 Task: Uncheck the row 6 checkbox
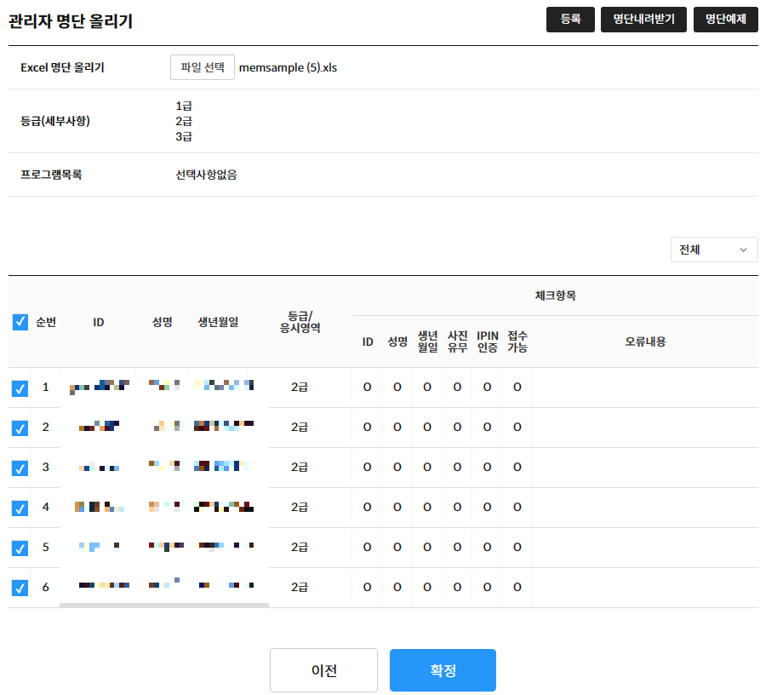(x=20, y=588)
